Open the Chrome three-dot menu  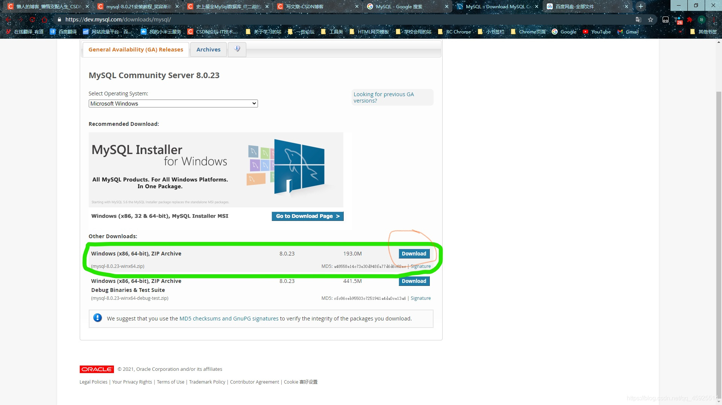(714, 20)
